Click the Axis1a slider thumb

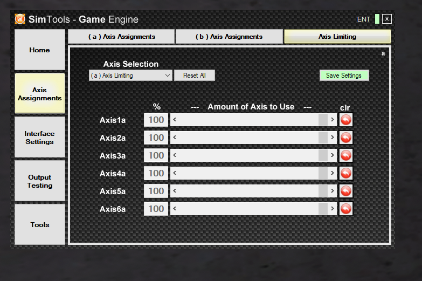(323, 120)
